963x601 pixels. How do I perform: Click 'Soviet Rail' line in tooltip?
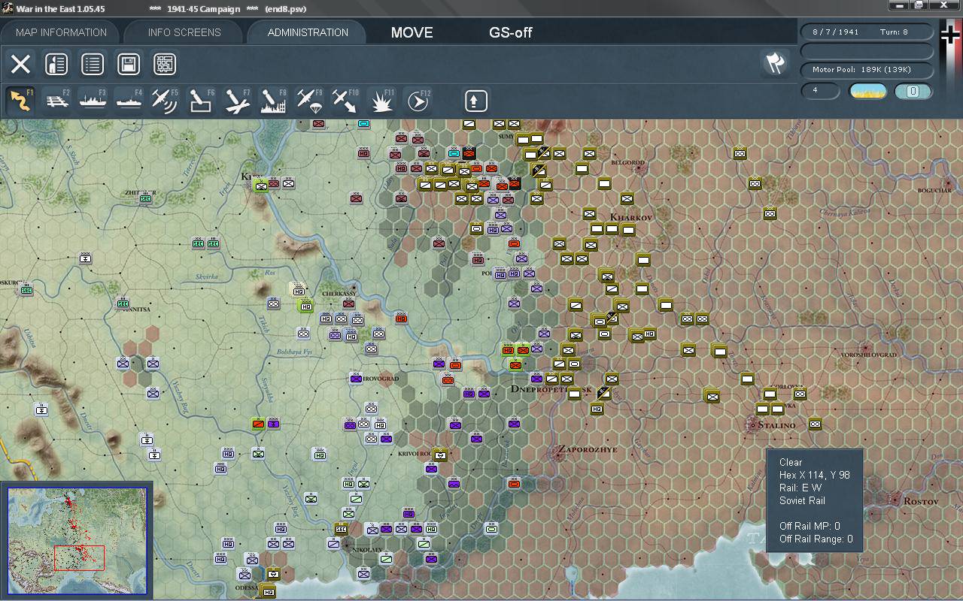[x=802, y=500]
